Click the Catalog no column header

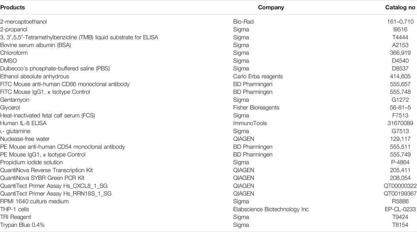coord(400,7)
